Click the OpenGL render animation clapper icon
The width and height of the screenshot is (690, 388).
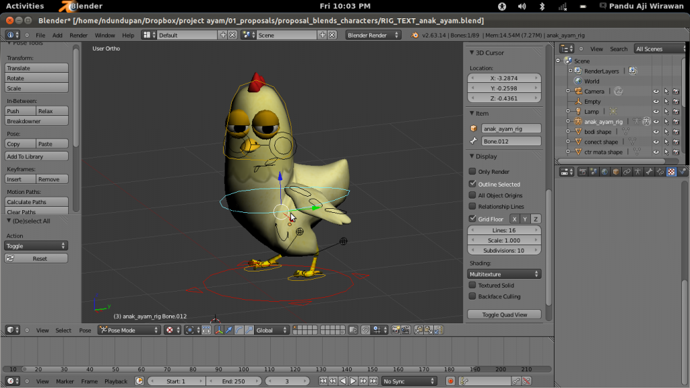pos(406,330)
